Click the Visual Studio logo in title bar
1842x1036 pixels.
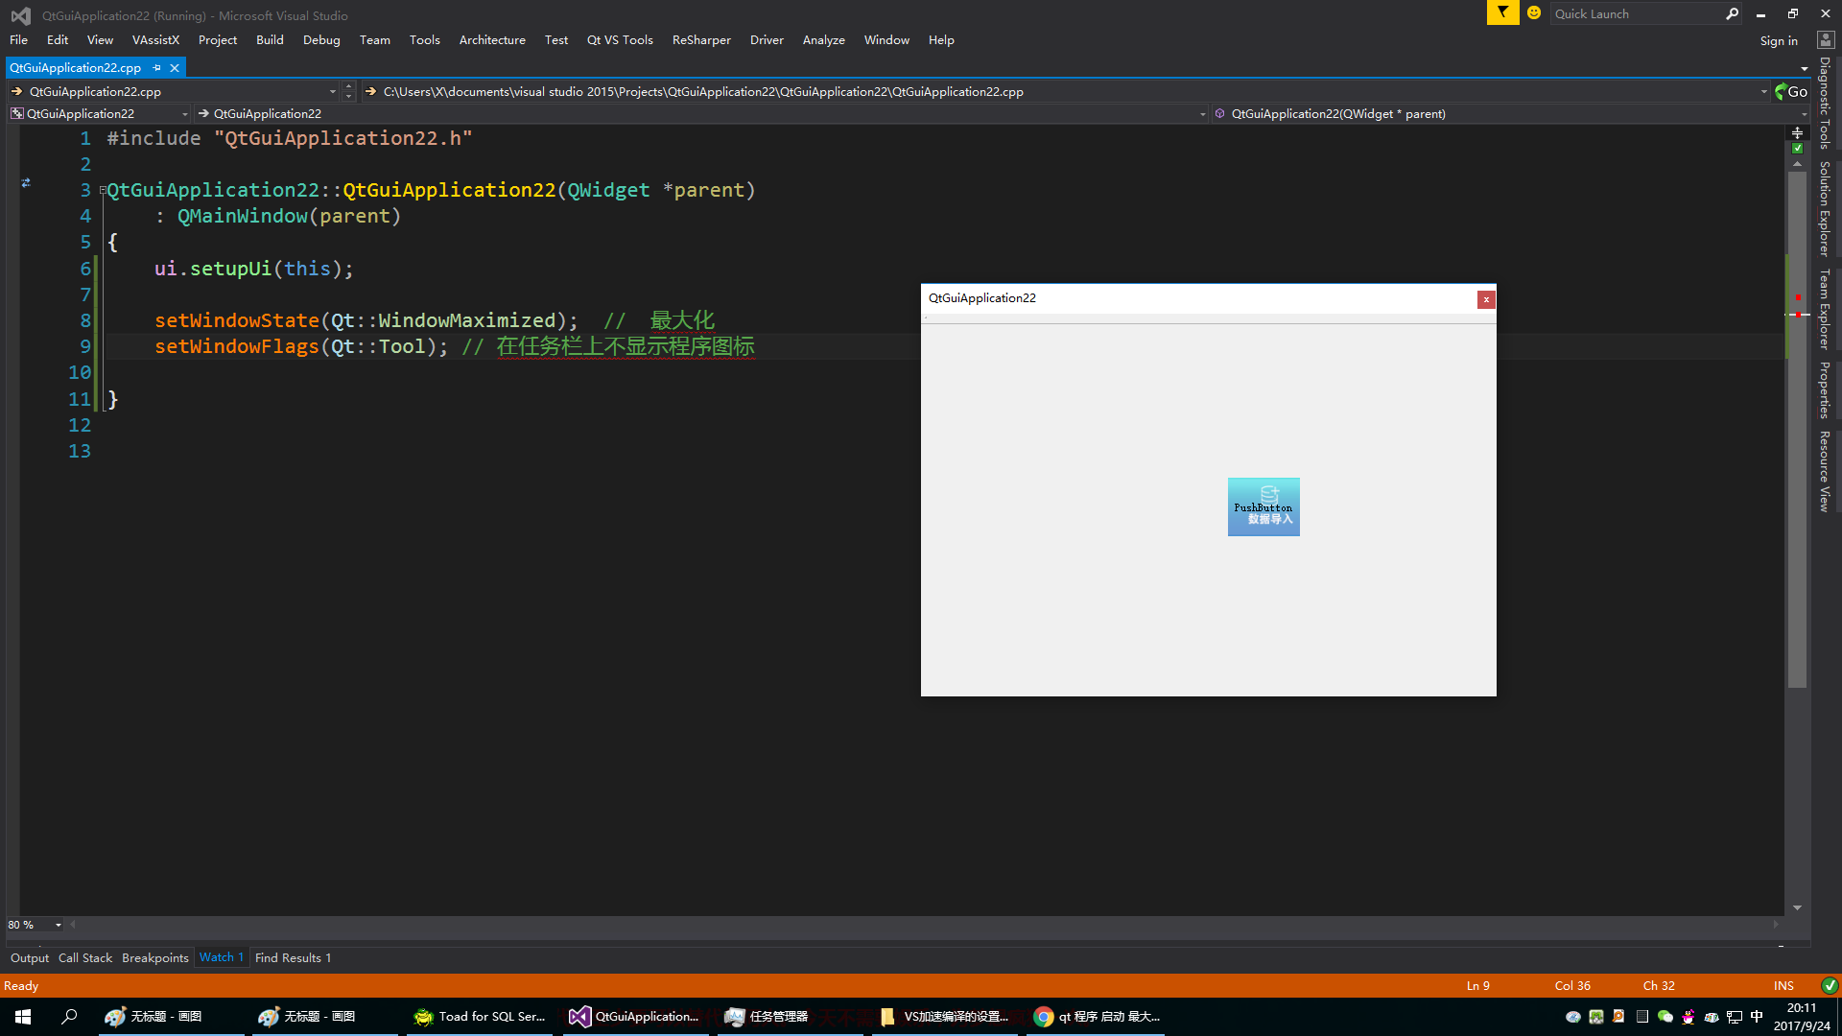[20, 15]
